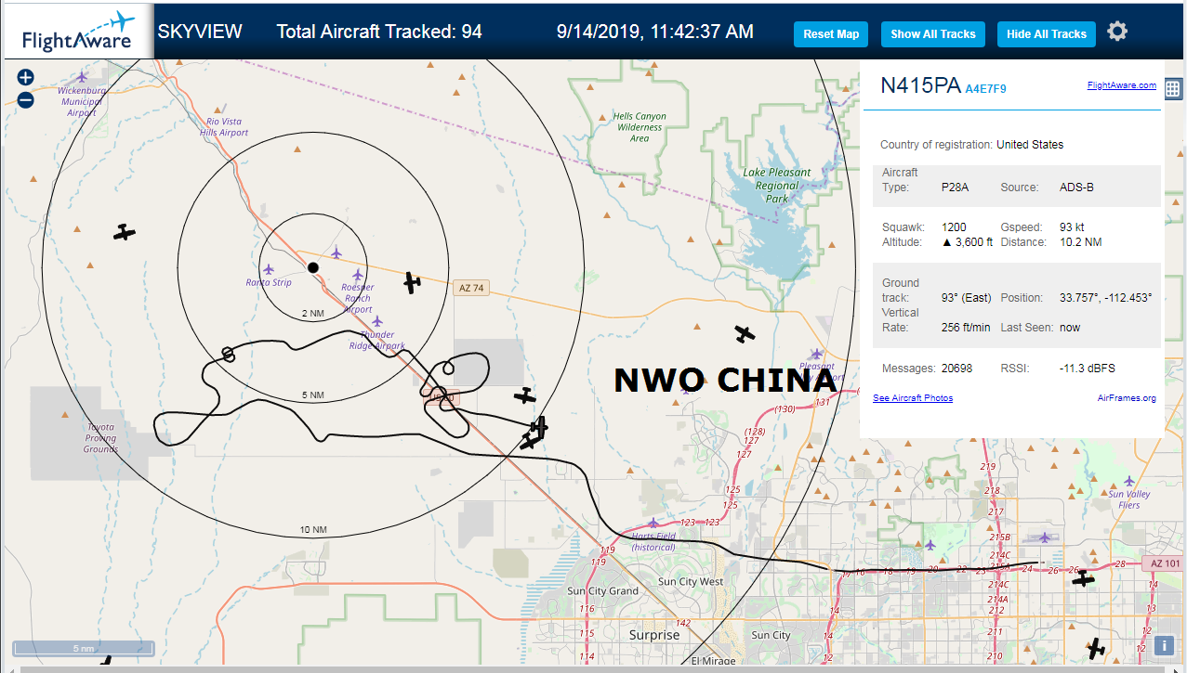The width and height of the screenshot is (1187, 673).
Task: Zoom in with the plus button
Action: coord(26,78)
